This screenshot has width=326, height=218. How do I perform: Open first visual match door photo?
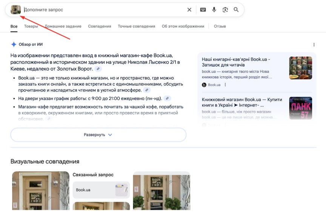(41, 190)
